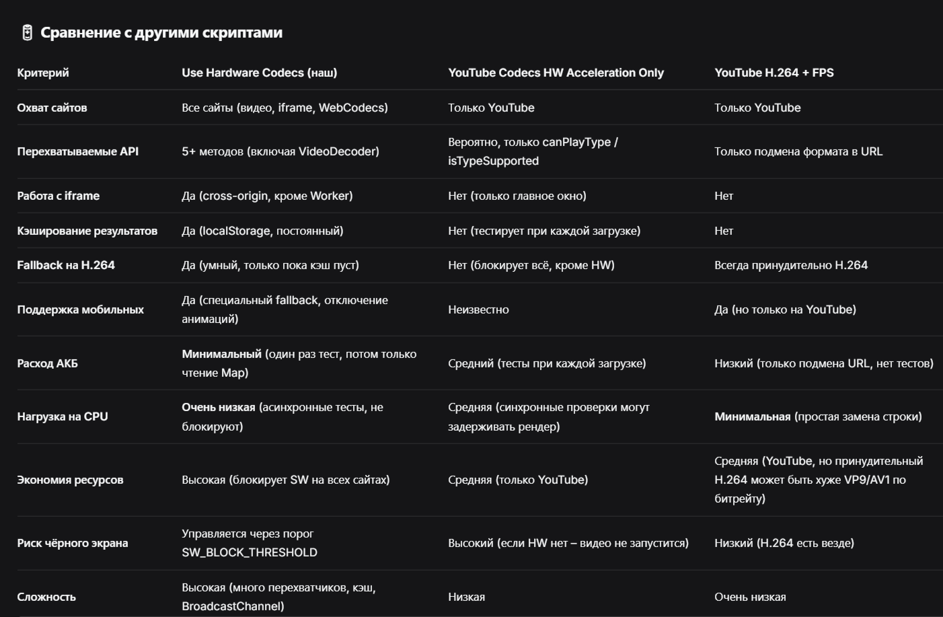Click 'YouTube Codecs HW Acceleration Only' header
The width and height of the screenshot is (943, 617).
556,73
